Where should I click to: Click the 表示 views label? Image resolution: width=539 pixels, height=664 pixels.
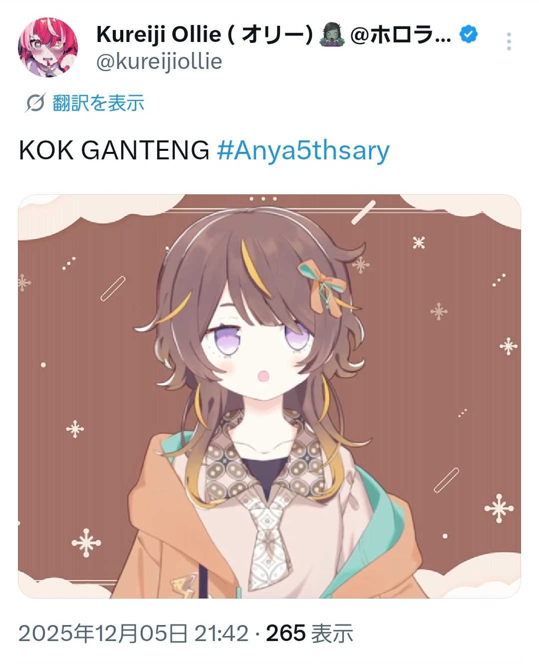pyautogui.click(x=332, y=634)
